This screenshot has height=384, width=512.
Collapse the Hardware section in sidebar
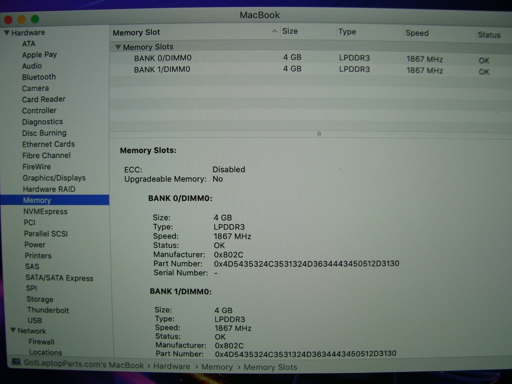point(6,33)
